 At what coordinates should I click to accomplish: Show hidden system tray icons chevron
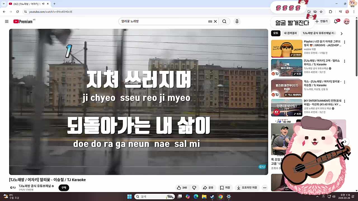(x=317, y=197)
